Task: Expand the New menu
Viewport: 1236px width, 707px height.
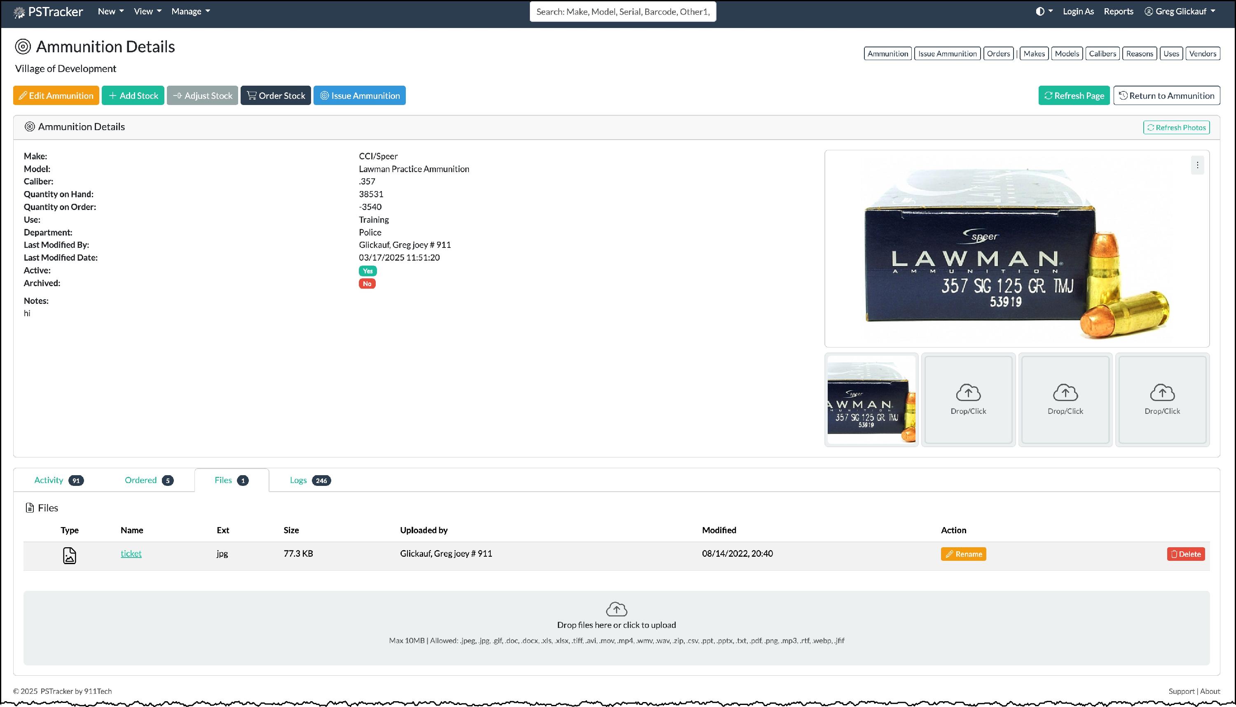Action: coord(110,11)
